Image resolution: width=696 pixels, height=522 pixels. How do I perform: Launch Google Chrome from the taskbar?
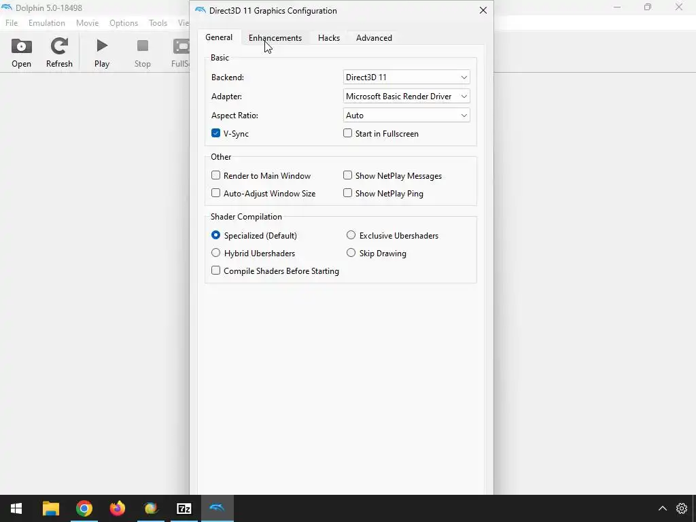[x=84, y=508]
